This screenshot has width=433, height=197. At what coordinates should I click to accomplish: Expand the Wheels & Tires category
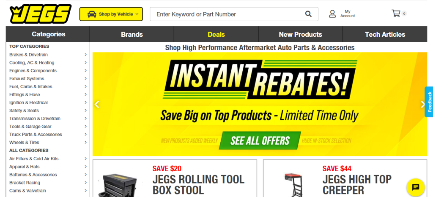click(x=48, y=143)
